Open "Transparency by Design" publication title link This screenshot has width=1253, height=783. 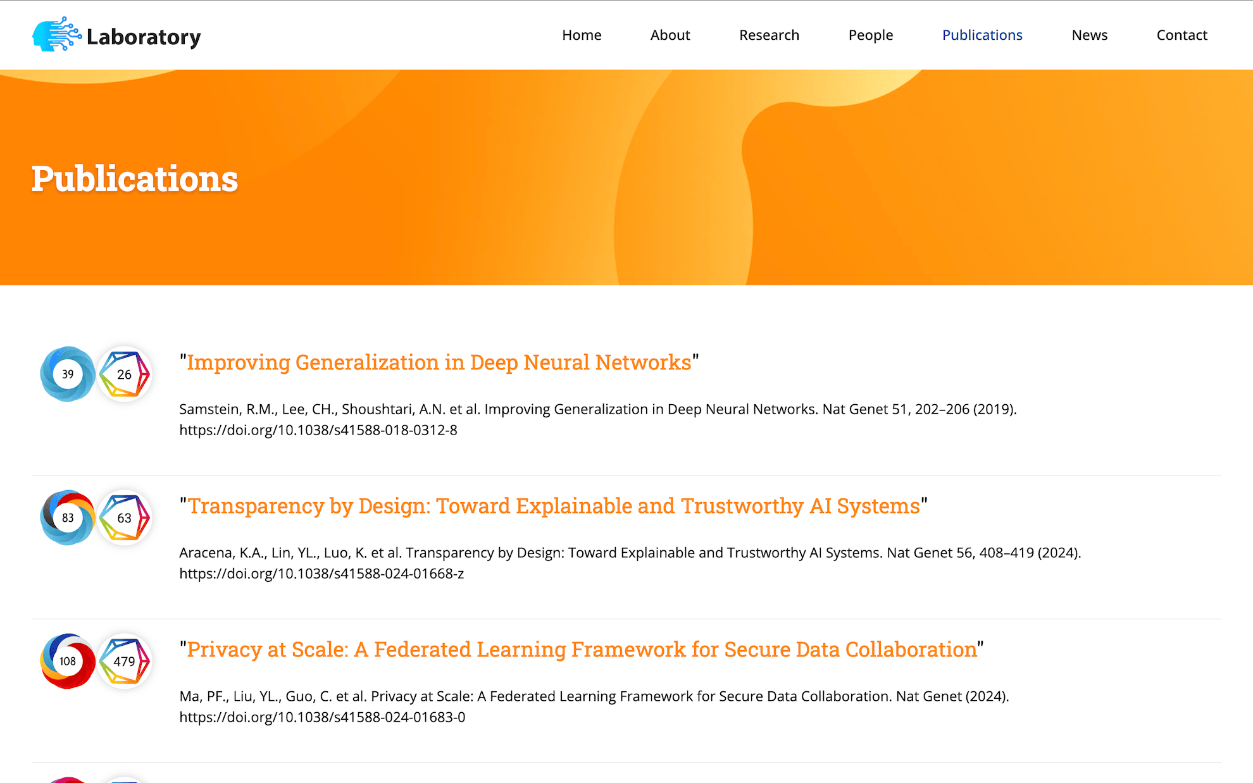pyautogui.click(x=554, y=506)
